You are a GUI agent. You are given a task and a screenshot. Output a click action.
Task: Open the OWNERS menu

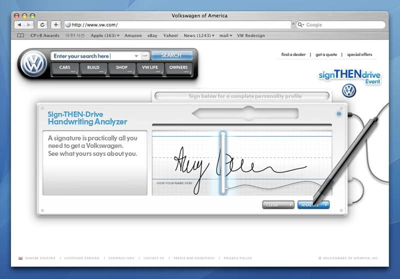[x=178, y=69]
